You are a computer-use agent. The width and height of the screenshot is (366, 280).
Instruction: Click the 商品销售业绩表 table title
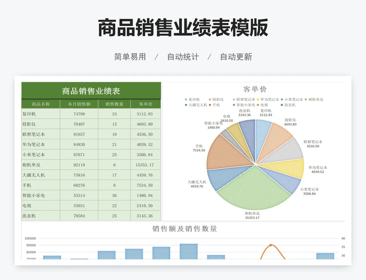pyautogui.click(x=91, y=91)
